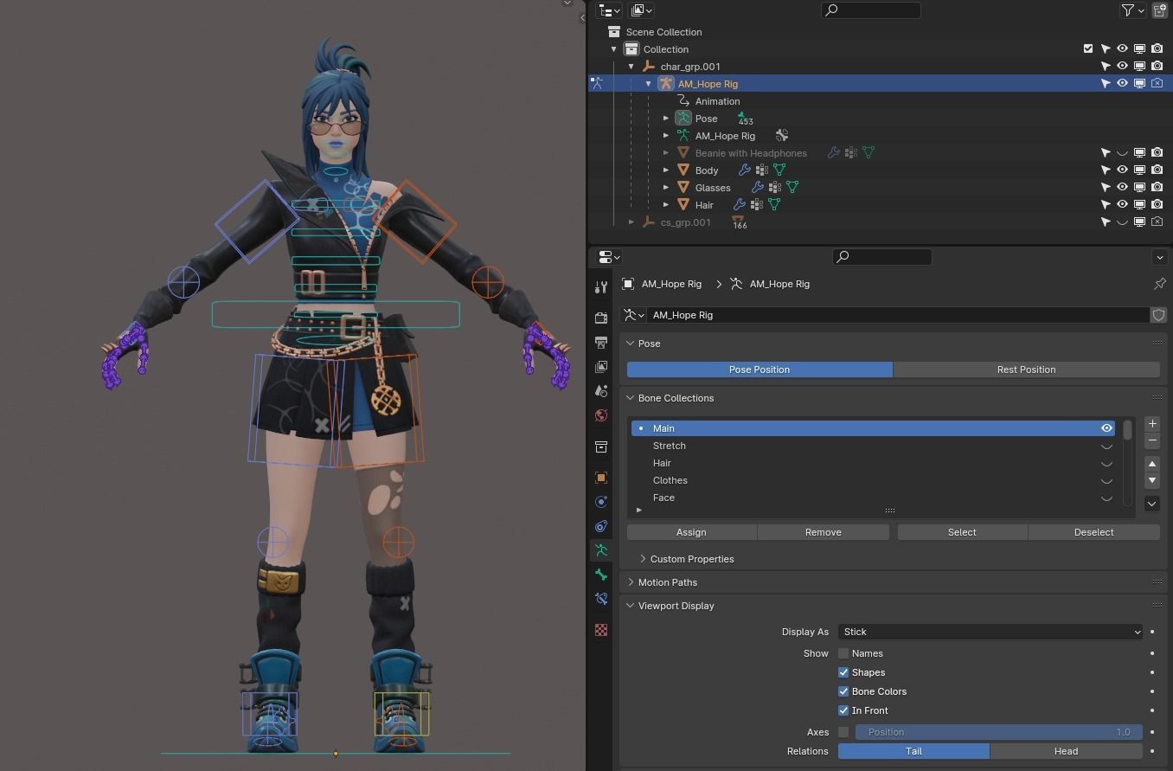Click the Pose Position button
The image size is (1173, 771).
pyautogui.click(x=760, y=369)
